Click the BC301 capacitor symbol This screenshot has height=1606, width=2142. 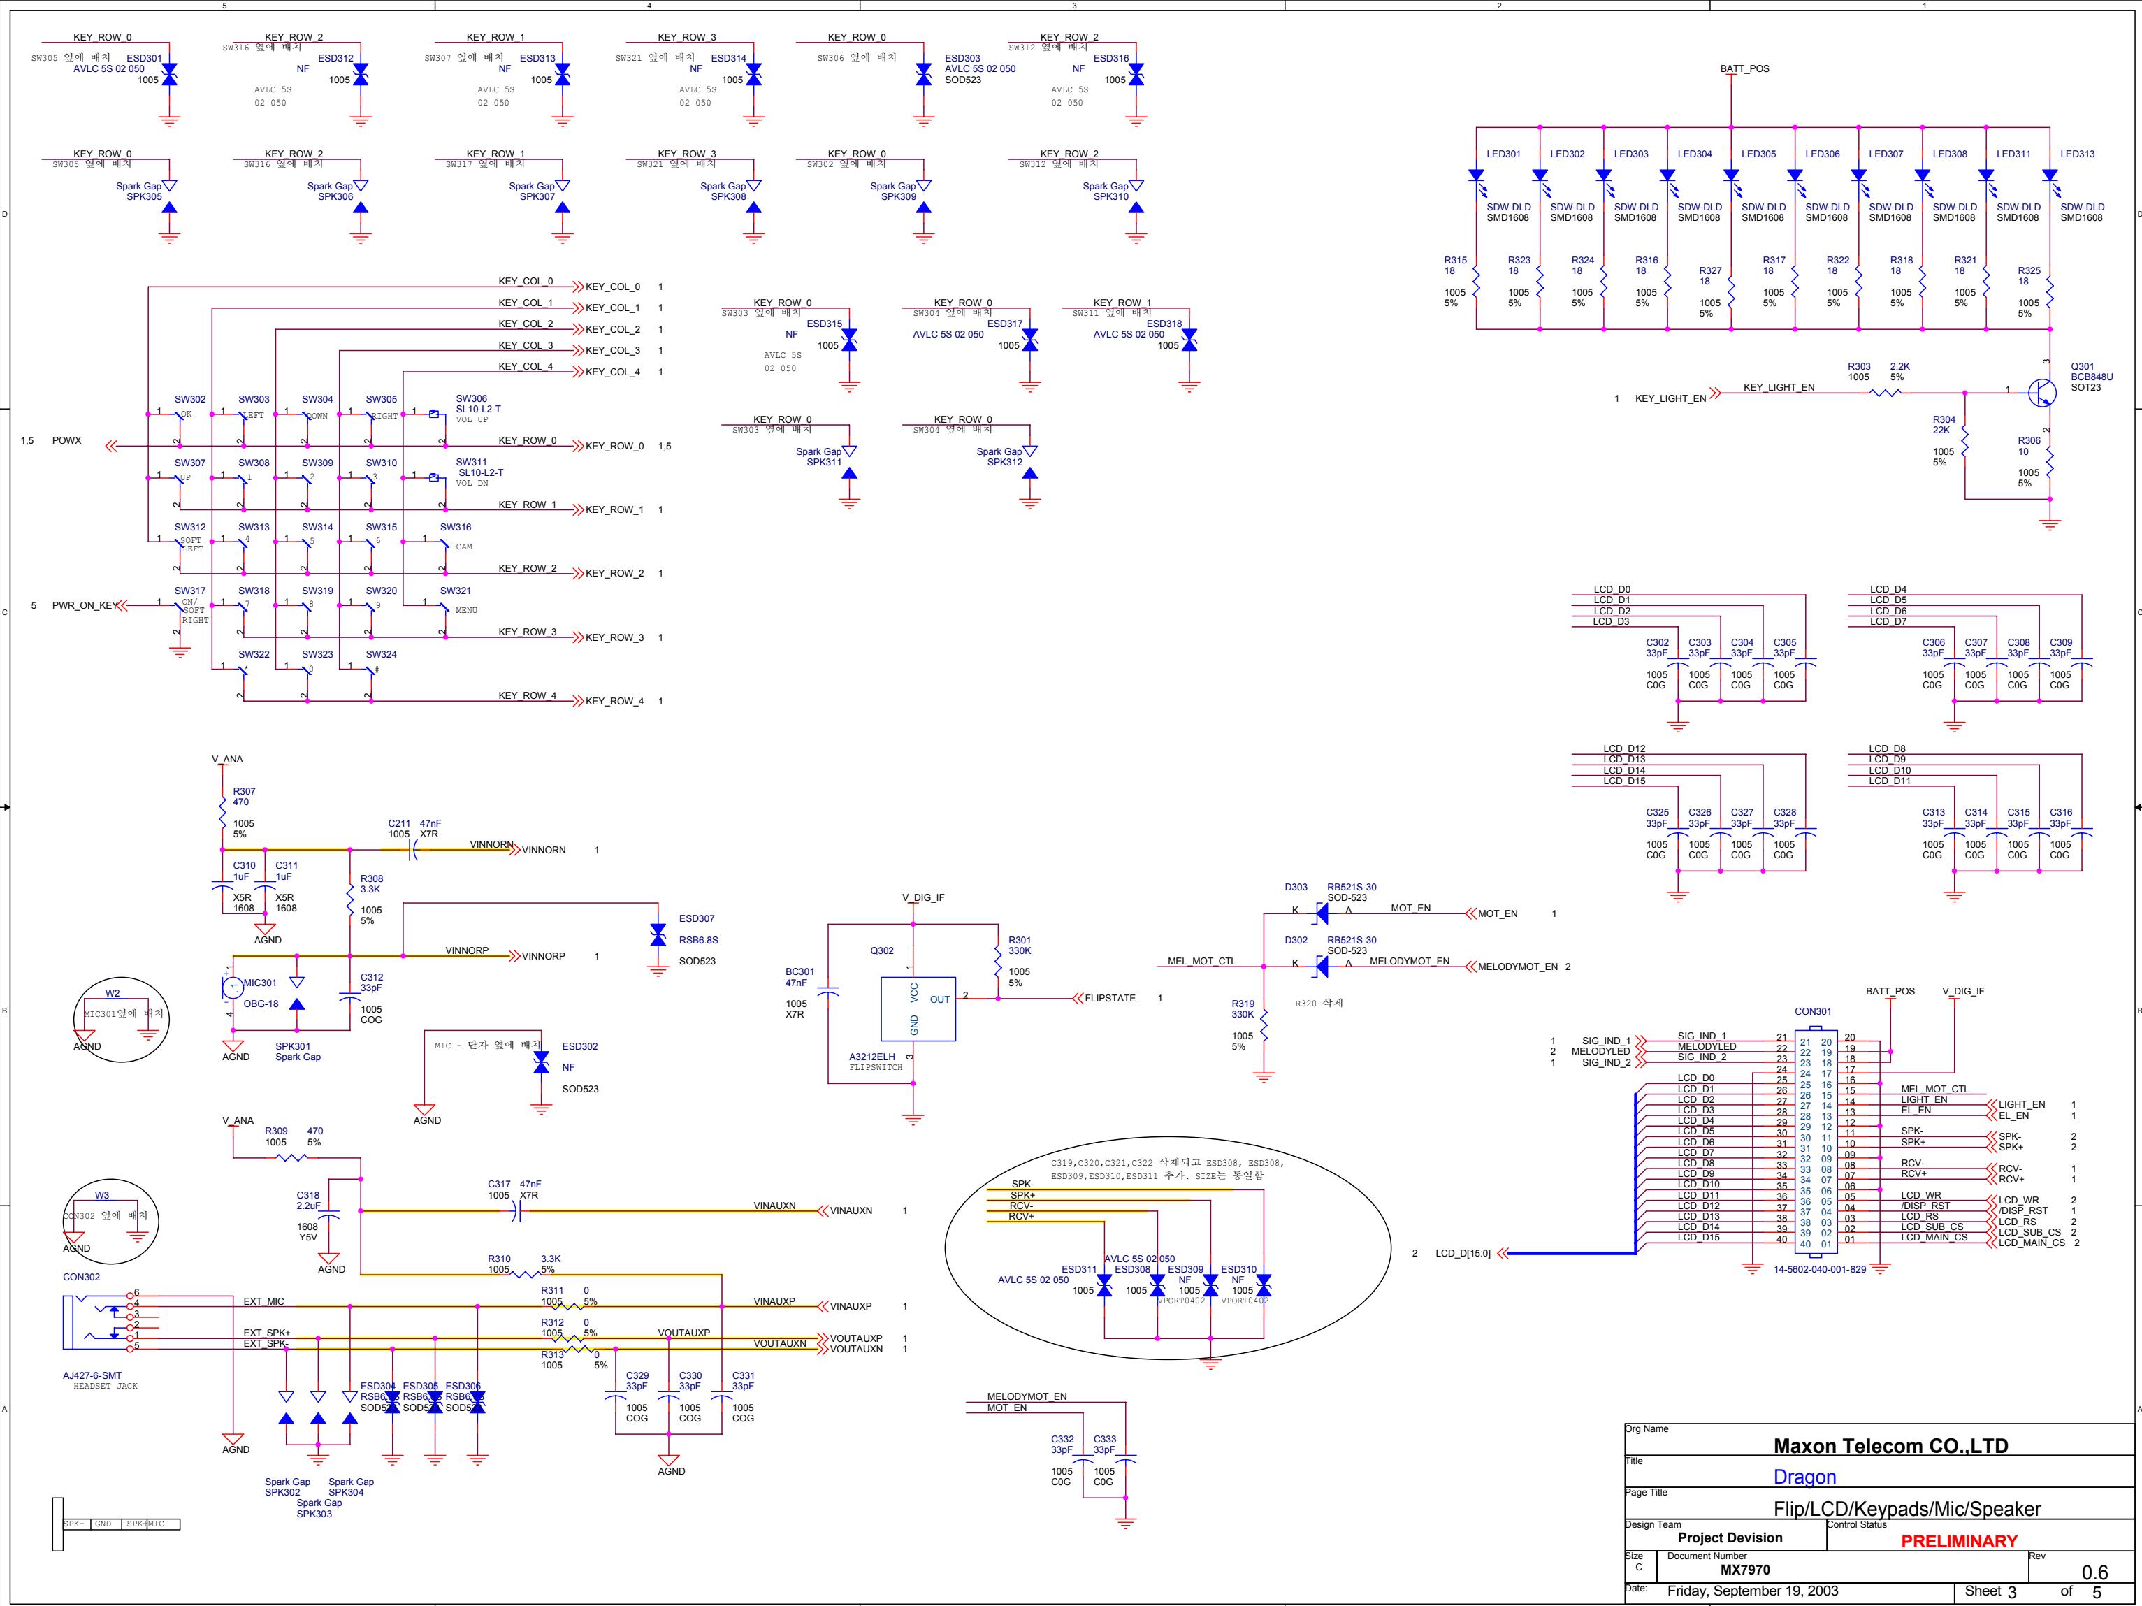point(828,992)
